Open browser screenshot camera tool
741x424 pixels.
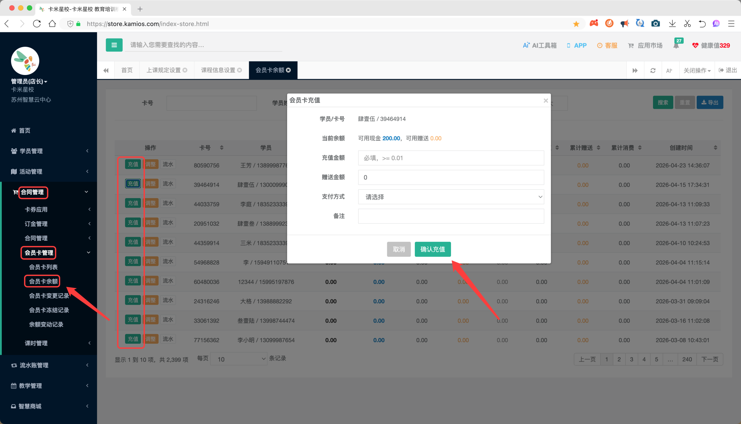(655, 23)
